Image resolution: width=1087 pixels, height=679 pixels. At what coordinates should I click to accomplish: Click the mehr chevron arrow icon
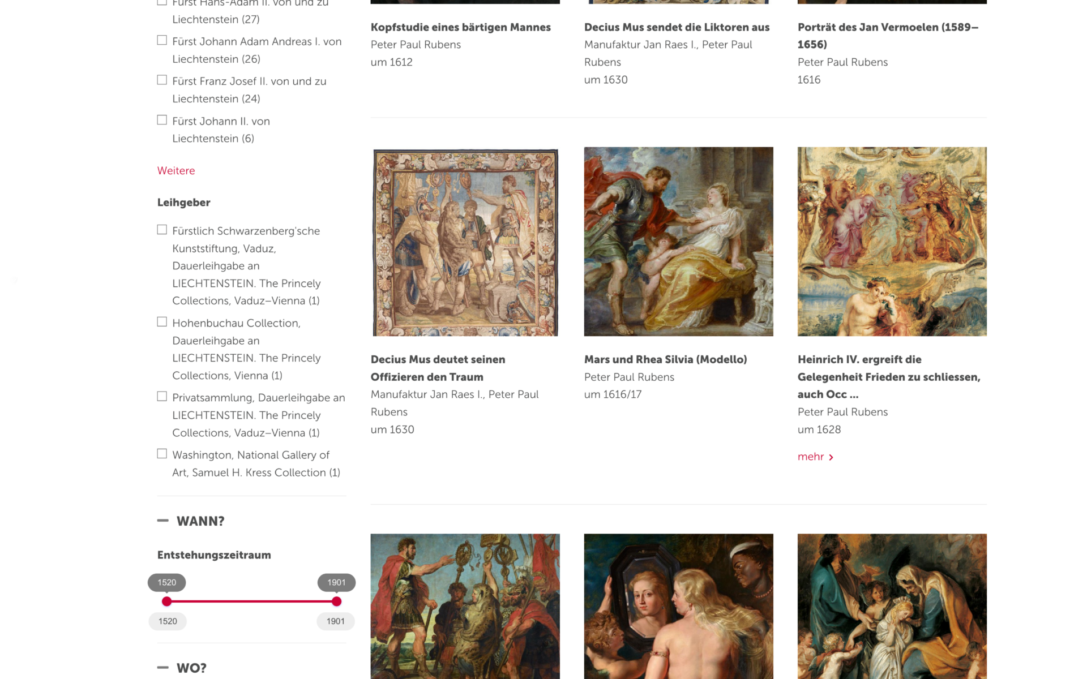coord(831,457)
